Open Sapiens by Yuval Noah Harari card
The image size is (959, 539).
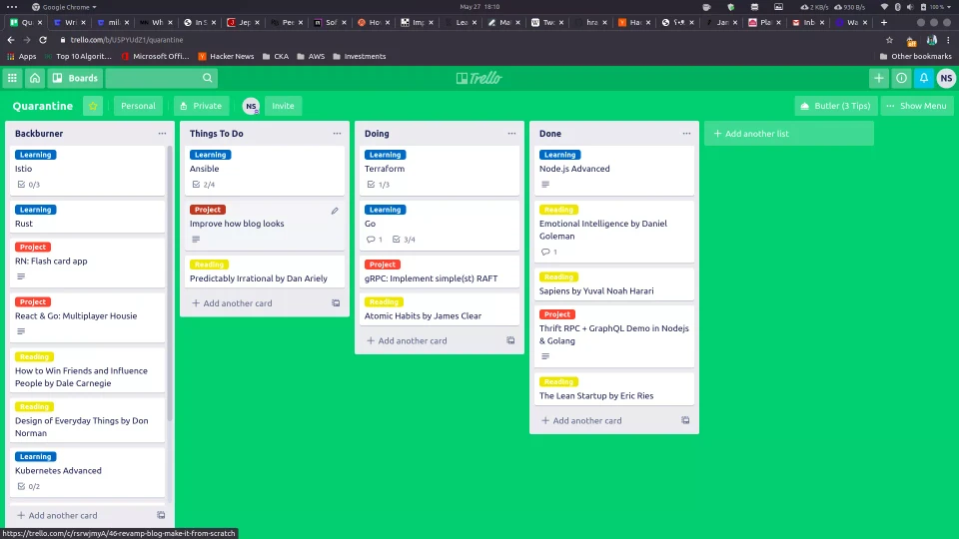point(614,284)
